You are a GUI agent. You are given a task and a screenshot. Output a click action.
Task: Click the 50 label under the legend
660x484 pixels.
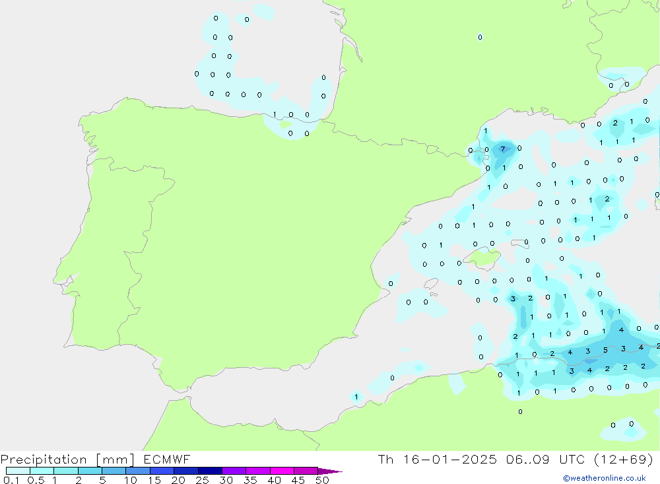pos(322,480)
